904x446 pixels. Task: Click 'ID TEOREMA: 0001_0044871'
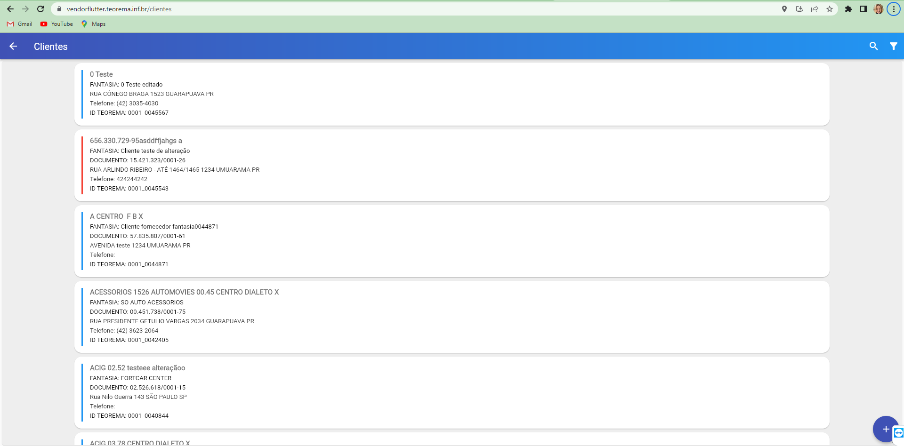[129, 264]
